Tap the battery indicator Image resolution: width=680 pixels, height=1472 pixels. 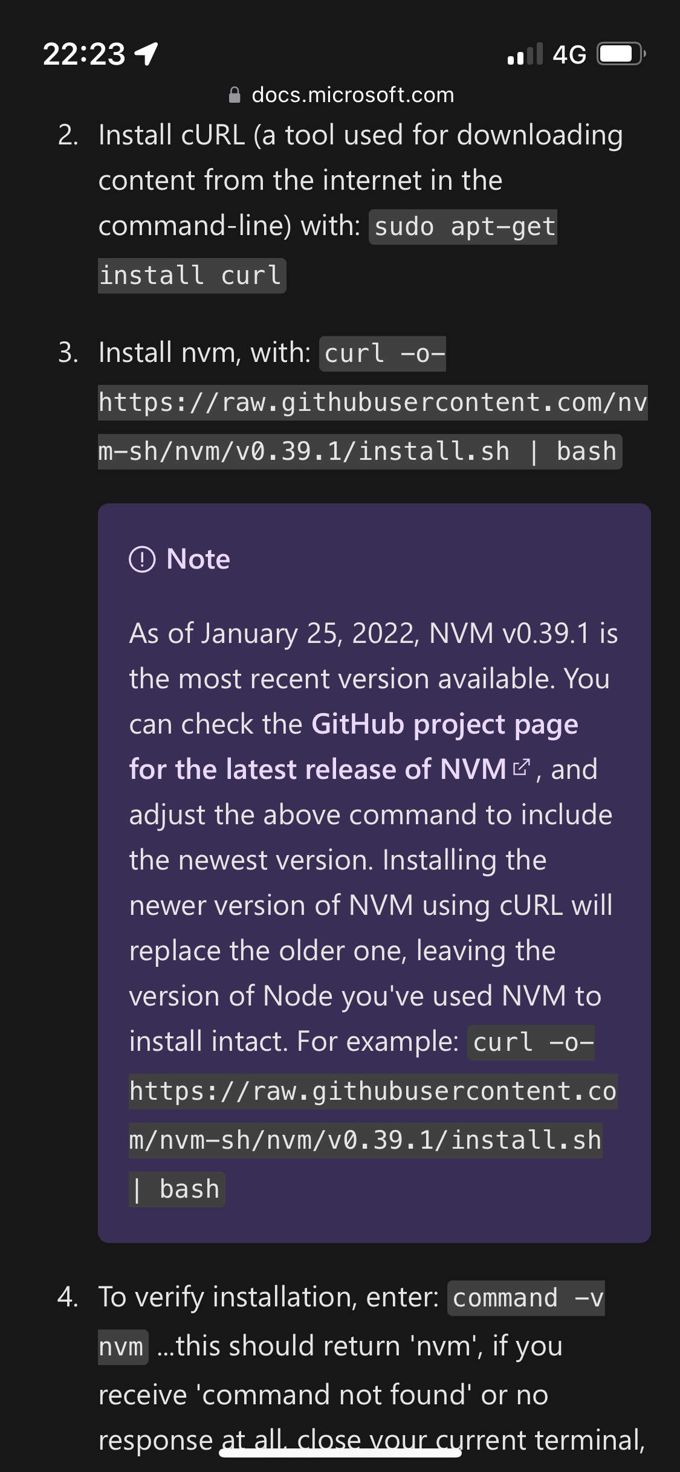coord(618,54)
